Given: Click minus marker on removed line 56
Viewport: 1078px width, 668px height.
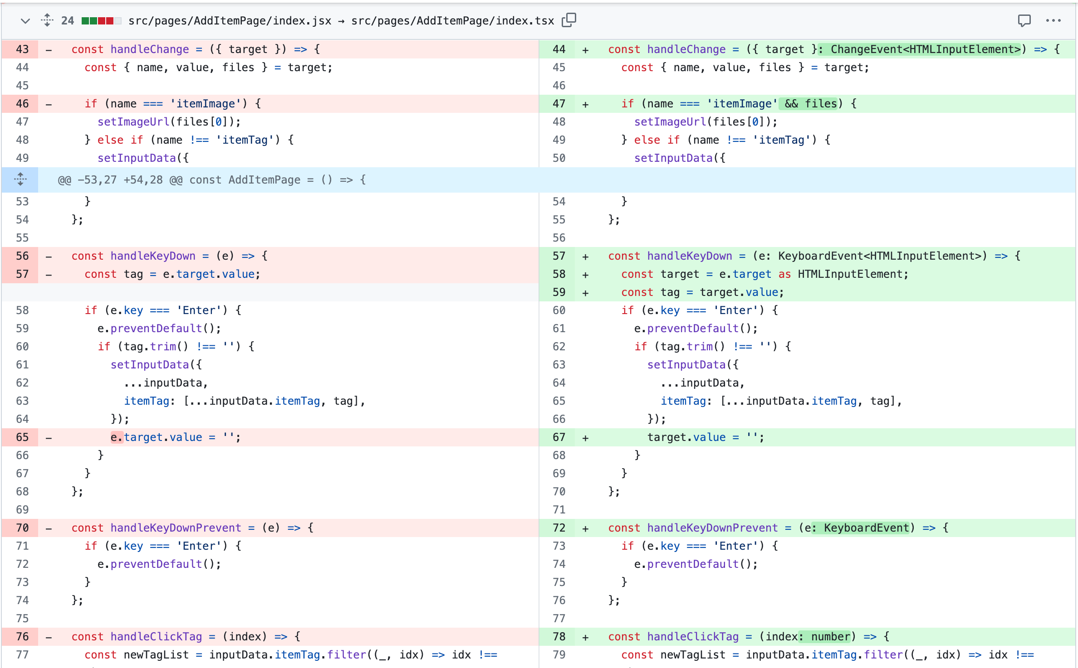Looking at the screenshot, I should (49, 257).
